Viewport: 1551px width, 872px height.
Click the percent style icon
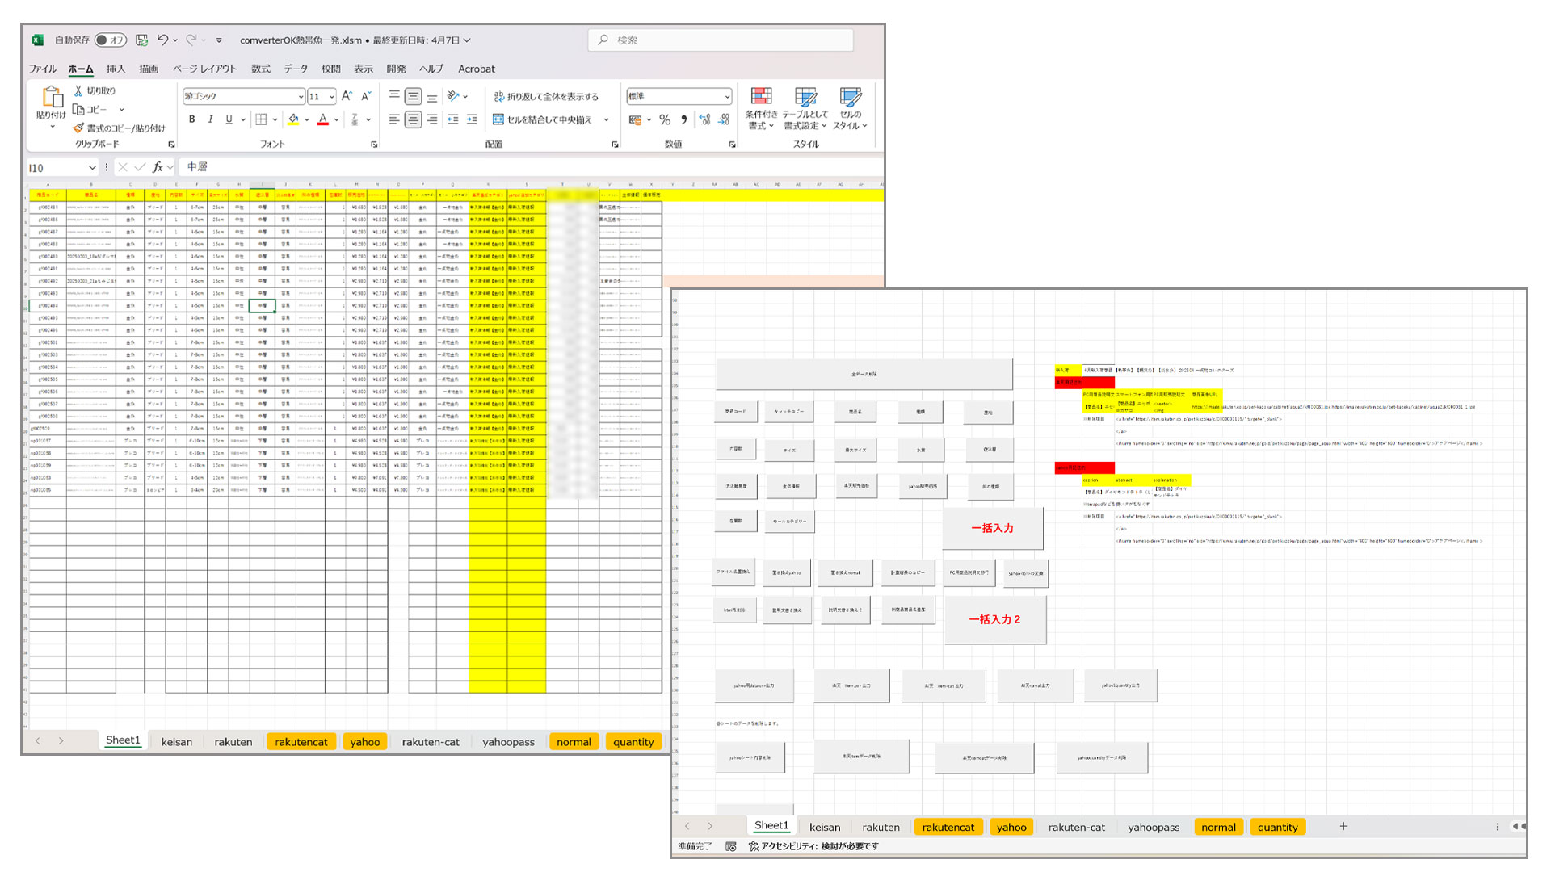[x=665, y=119]
